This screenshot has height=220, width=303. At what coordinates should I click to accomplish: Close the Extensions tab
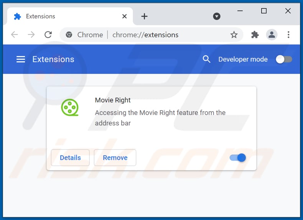coord(124,16)
